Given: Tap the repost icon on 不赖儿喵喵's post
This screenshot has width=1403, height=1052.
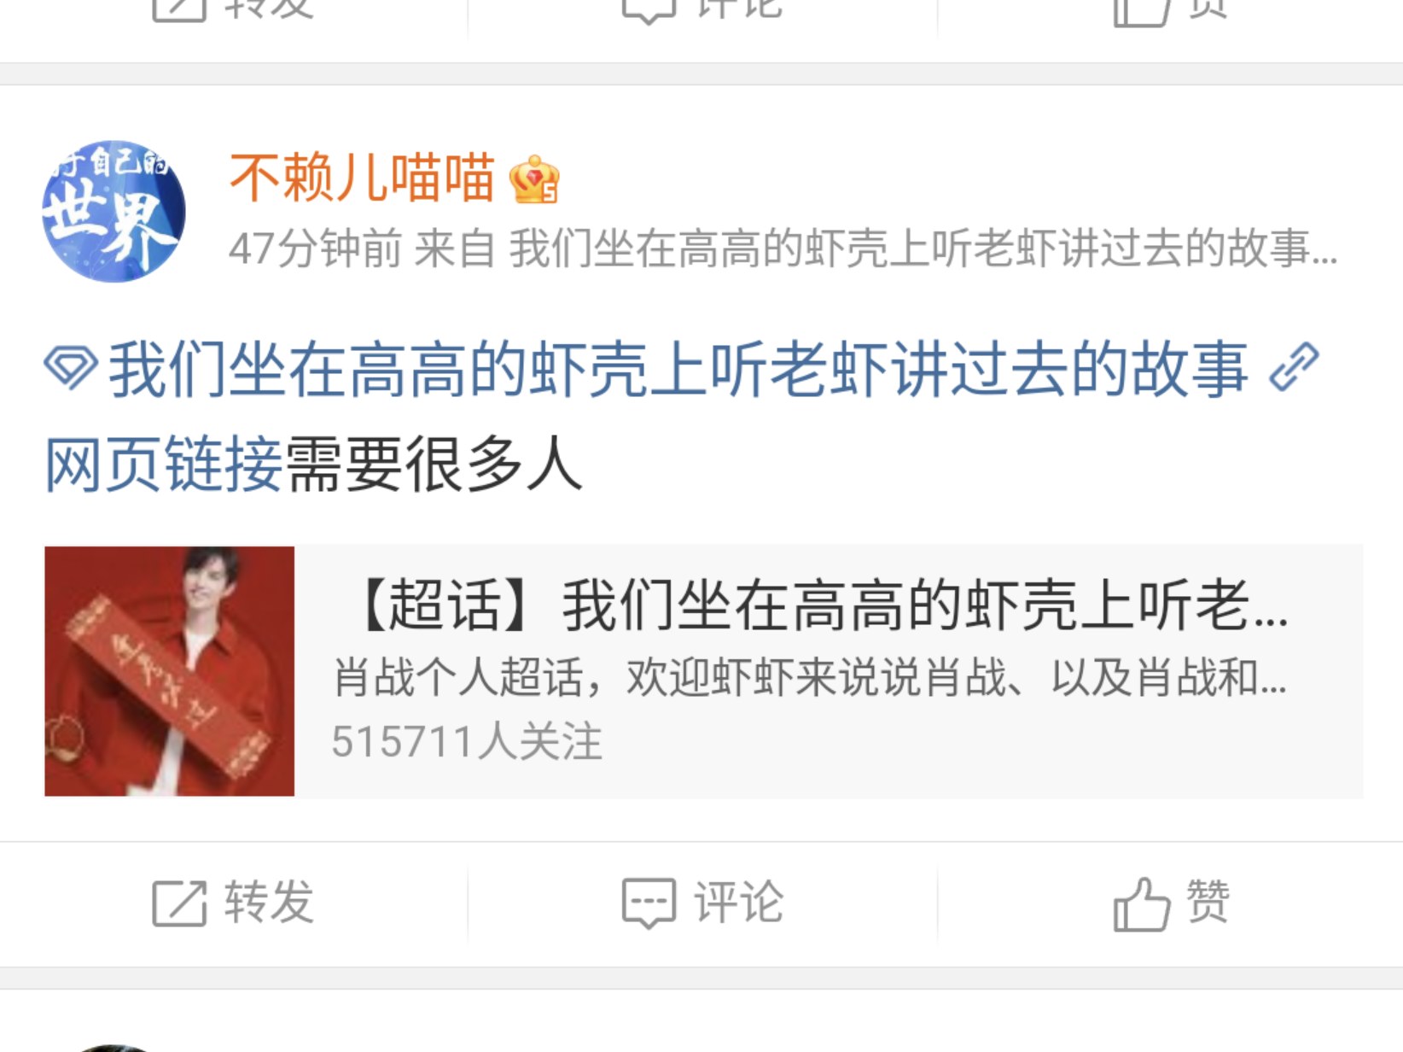Looking at the screenshot, I should click(179, 903).
